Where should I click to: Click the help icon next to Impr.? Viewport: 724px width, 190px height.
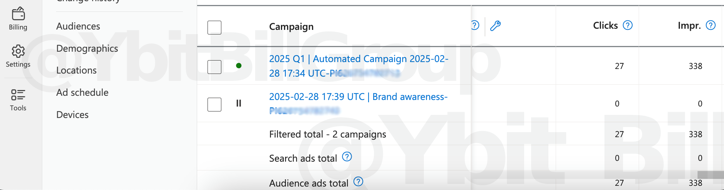(711, 25)
